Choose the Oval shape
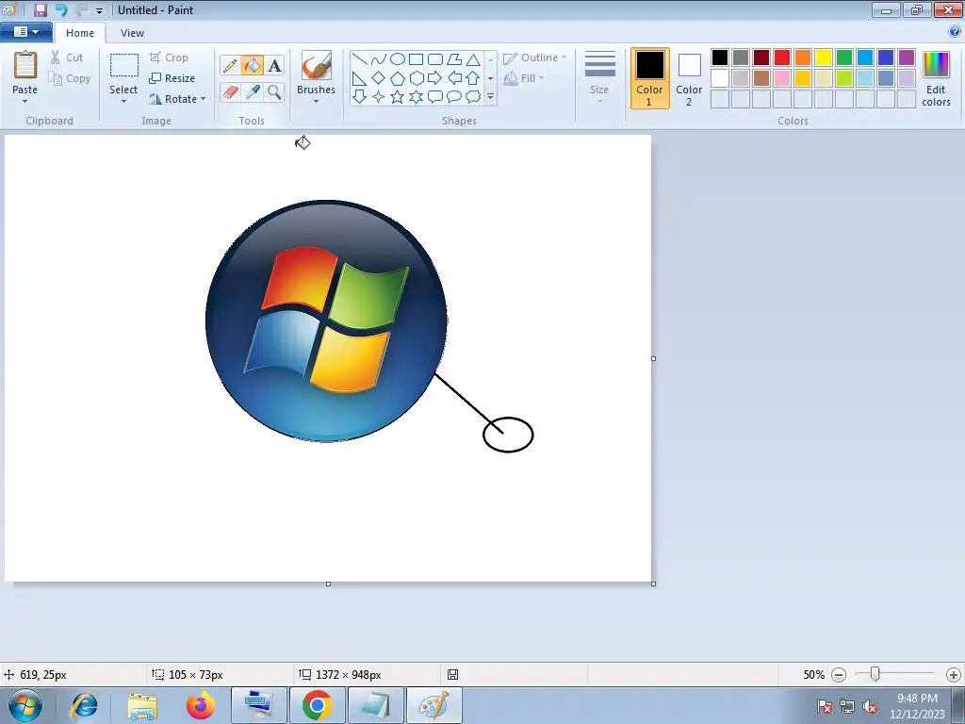Image resolution: width=965 pixels, height=724 pixels. click(398, 59)
